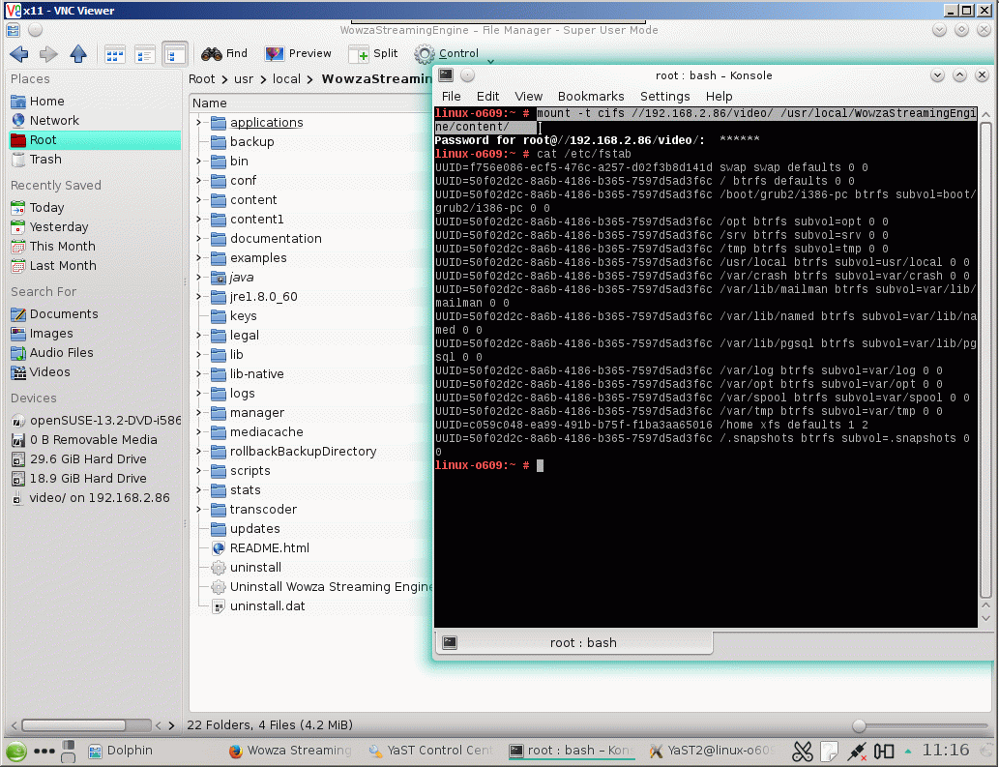Split the Dolphin view

(x=373, y=53)
